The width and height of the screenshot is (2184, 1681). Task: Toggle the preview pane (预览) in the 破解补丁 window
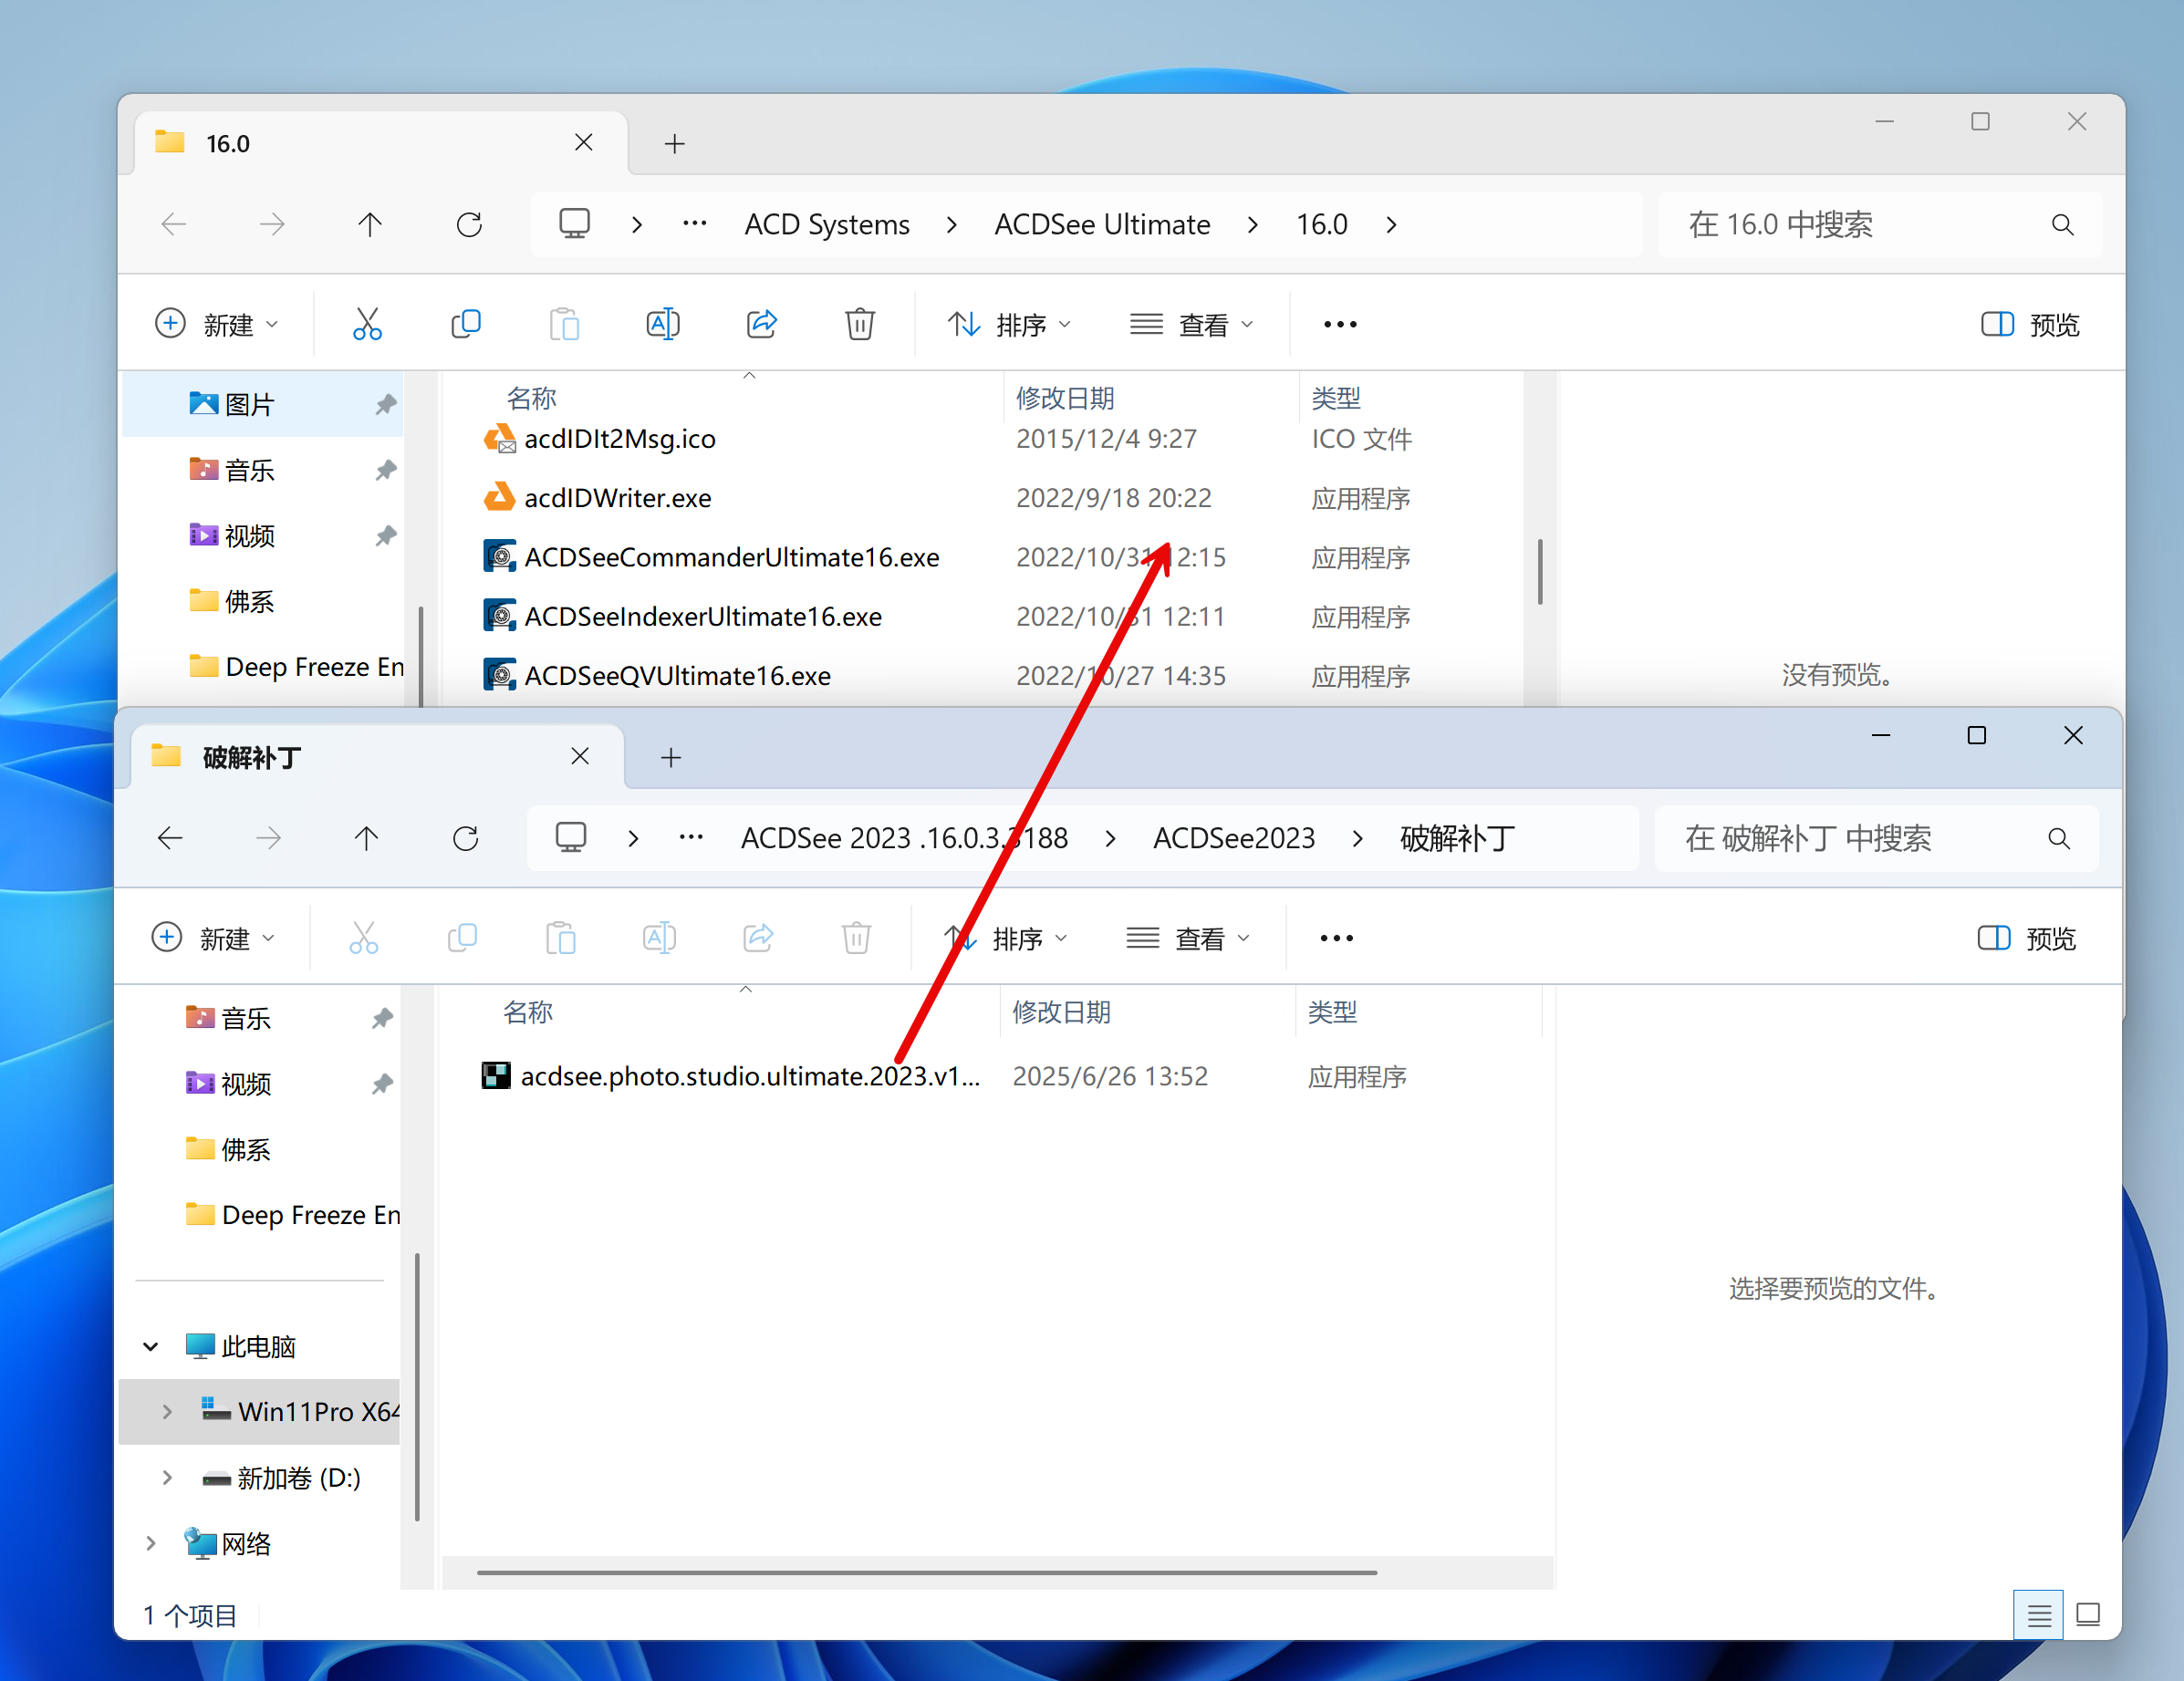pos(2025,938)
